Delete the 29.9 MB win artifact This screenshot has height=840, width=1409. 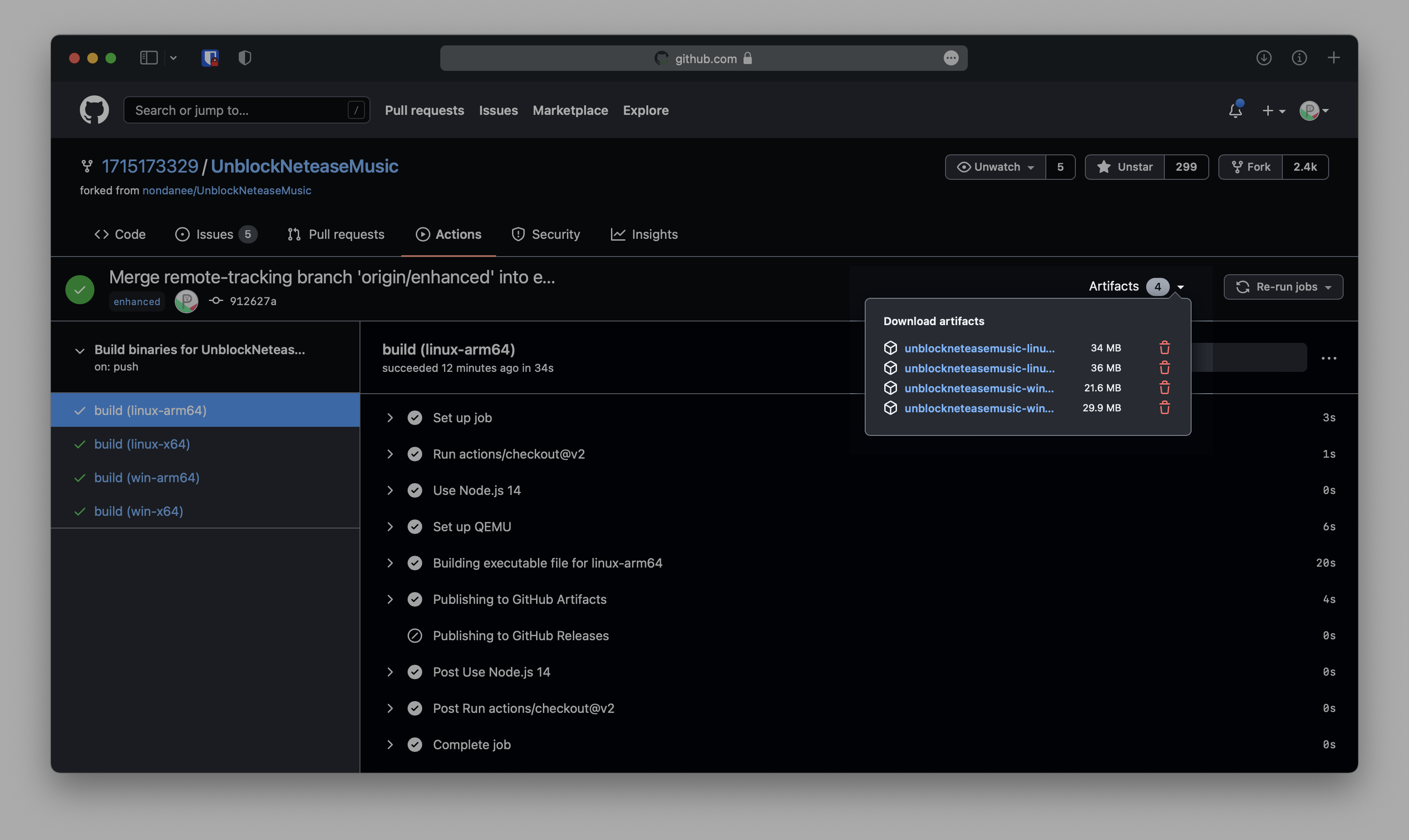[1164, 408]
